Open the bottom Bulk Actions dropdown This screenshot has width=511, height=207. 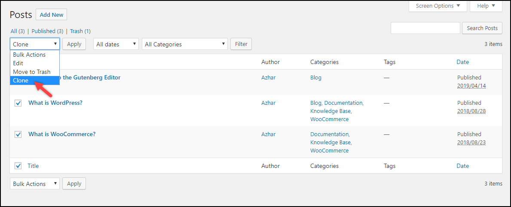35,183
